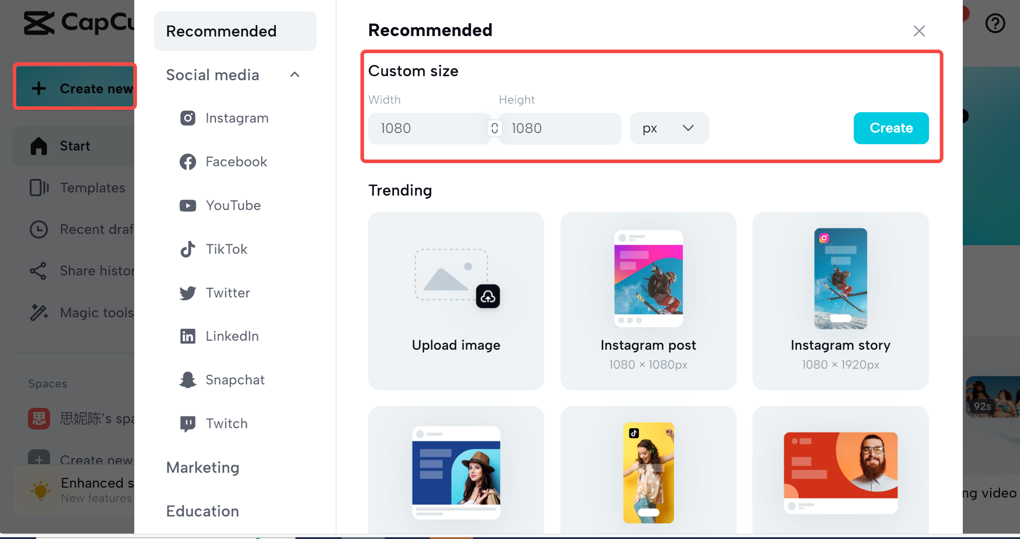The image size is (1020, 539).
Task: Click the help question mark icon
Action: click(x=995, y=23)
